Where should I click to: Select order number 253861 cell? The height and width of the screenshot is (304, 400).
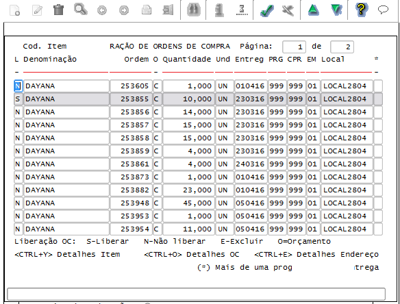click(x=131, y=164)
